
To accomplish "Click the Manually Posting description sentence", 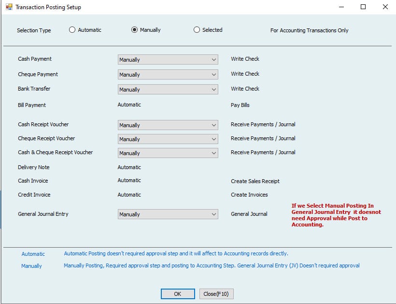I will (x=212, y=265).
